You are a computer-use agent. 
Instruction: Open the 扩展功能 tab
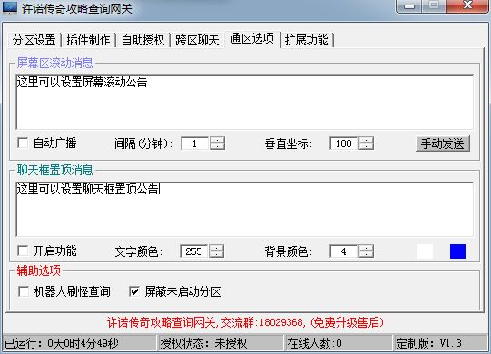(x=307, y=40)
